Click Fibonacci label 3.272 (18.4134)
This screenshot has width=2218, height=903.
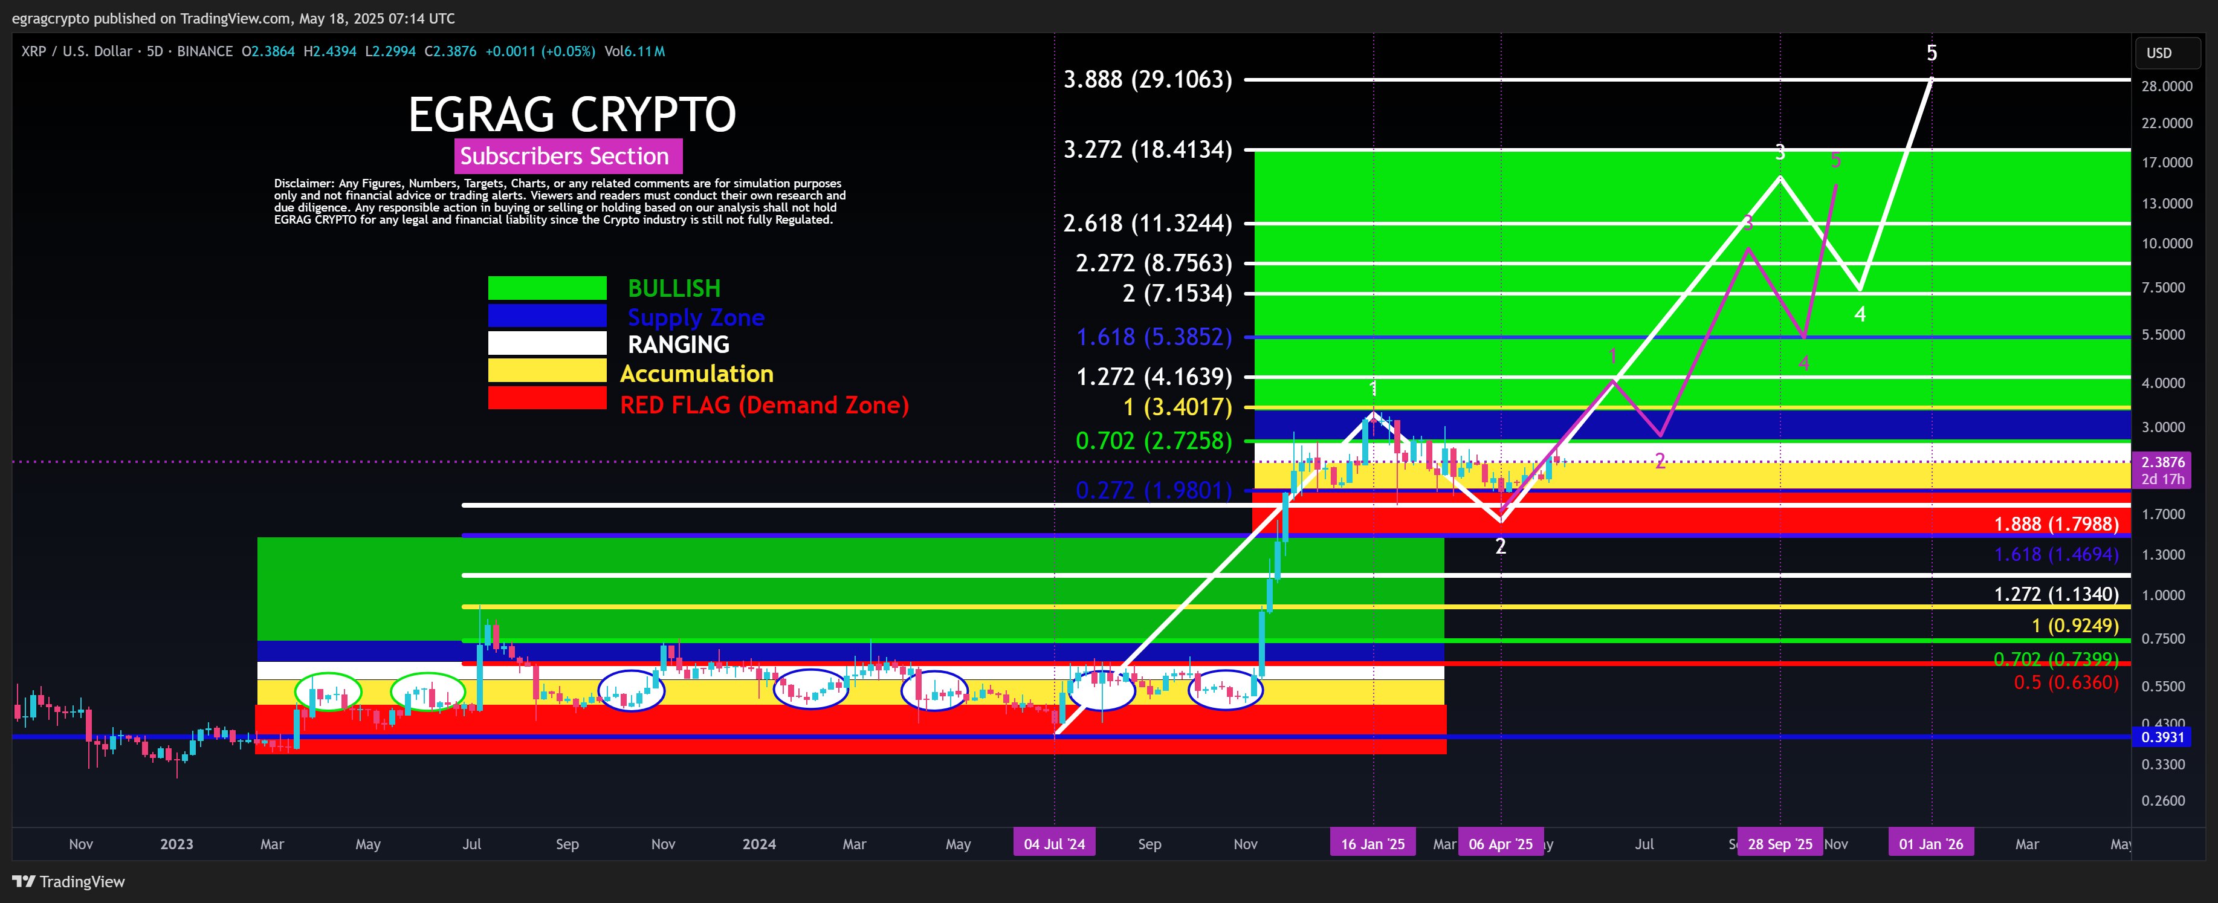click(1148, 150)
